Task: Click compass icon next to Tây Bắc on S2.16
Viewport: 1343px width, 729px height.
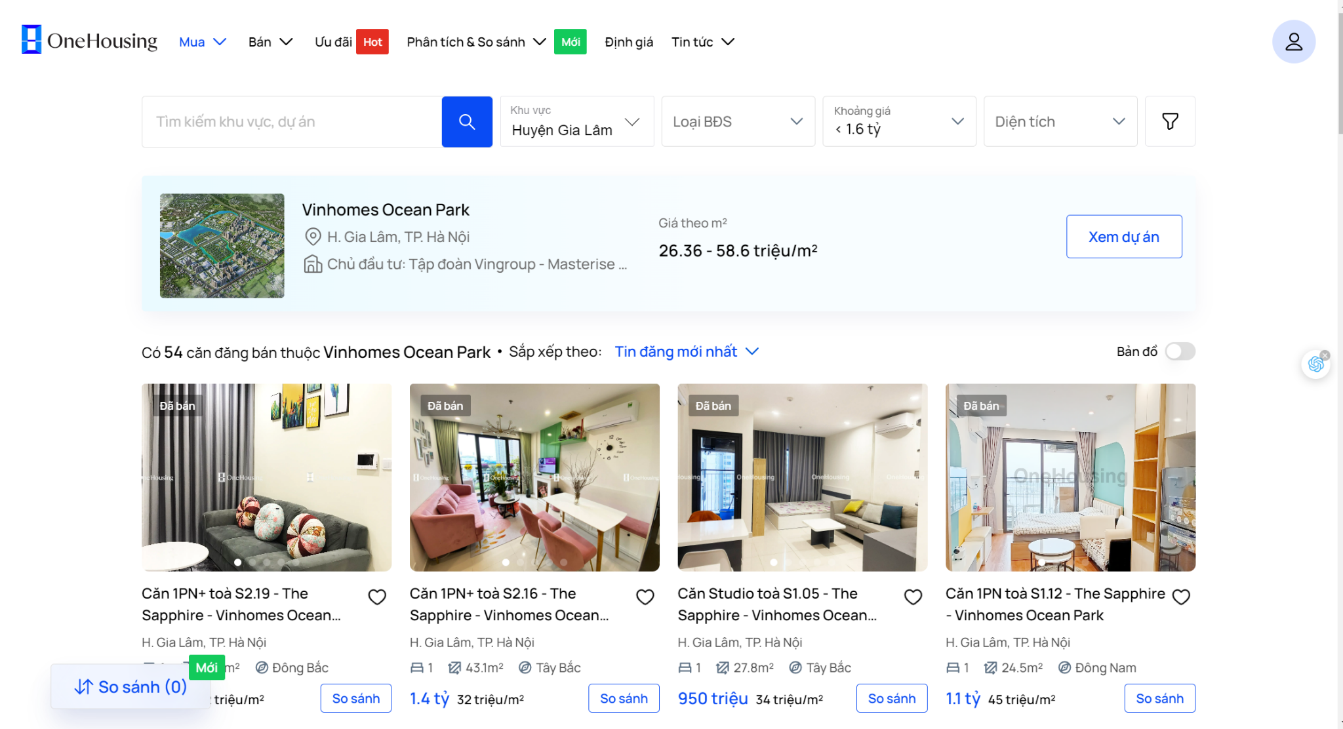Action: click(525, 668)
